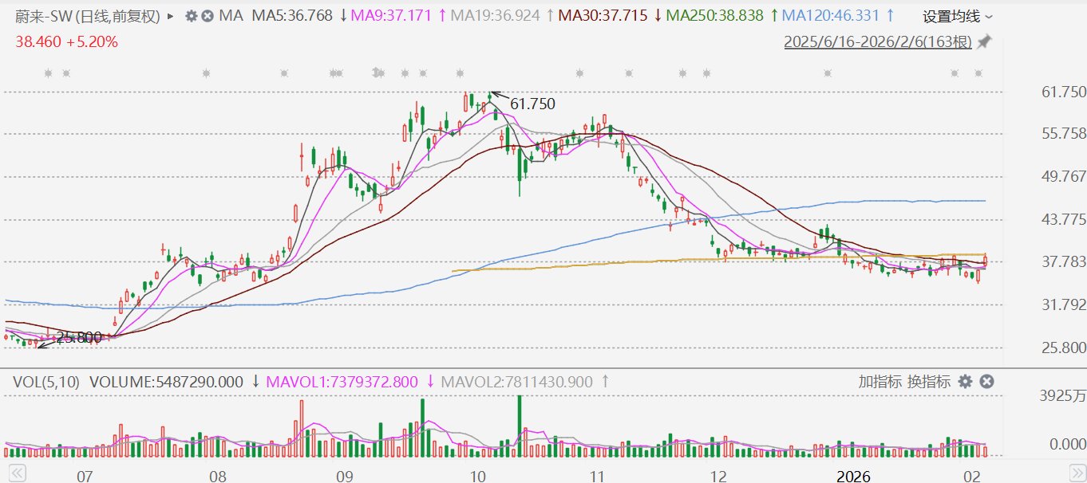This screenshot has width=1087, height=483.
Task: Open the 2025/6/16-2026/2/6 date range link
Action: point(878,41)
